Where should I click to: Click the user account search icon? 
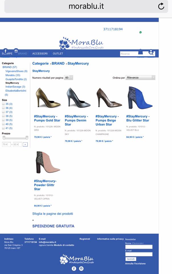click(151, 53)
